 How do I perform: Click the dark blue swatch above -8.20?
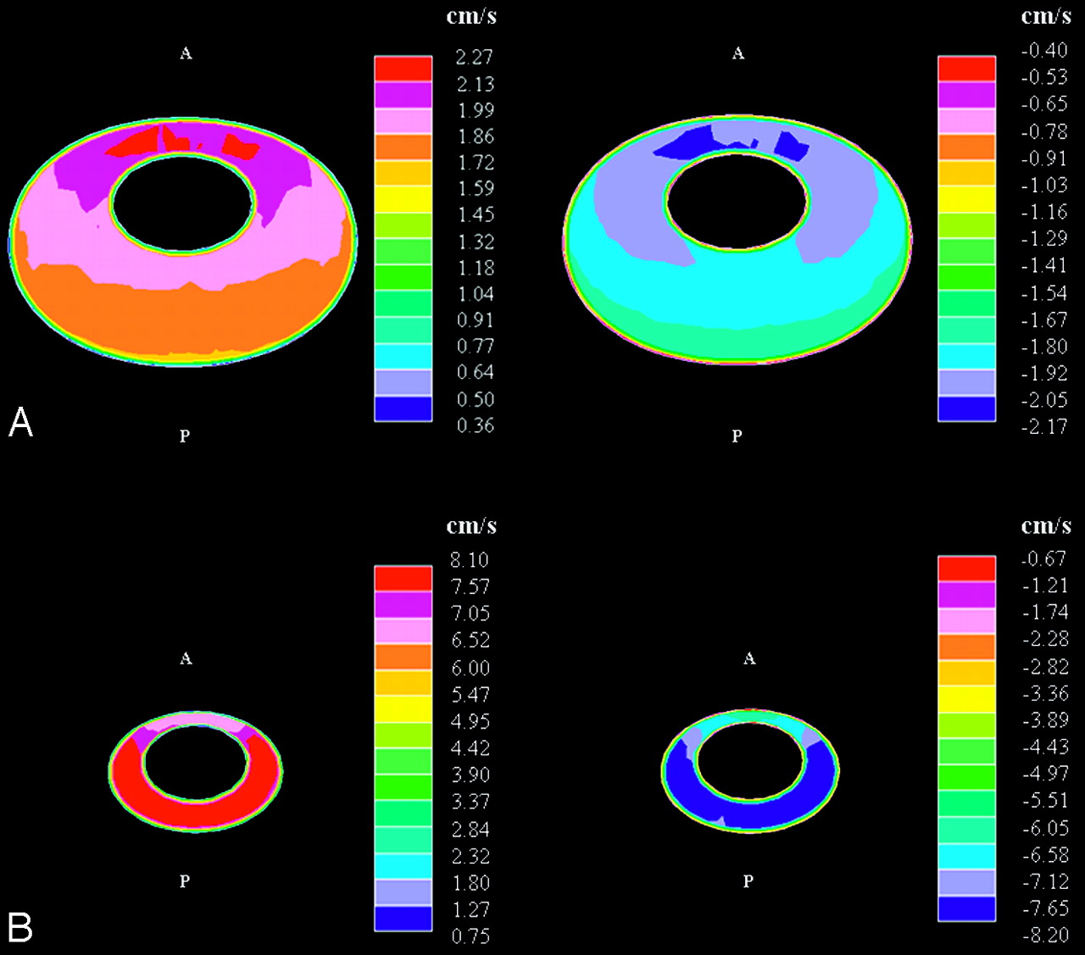pyautogui.click(x=967, y=908)
